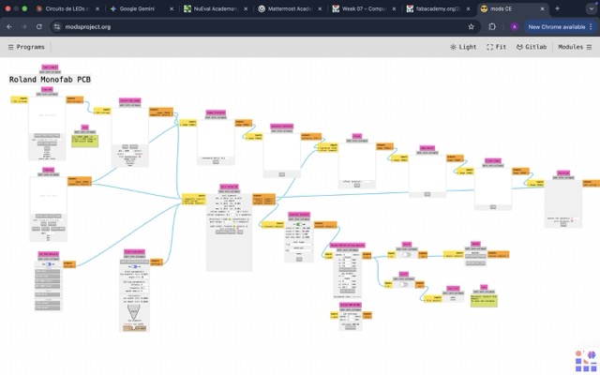Click the threshold input in image threshold module

[x=223, y=158]
